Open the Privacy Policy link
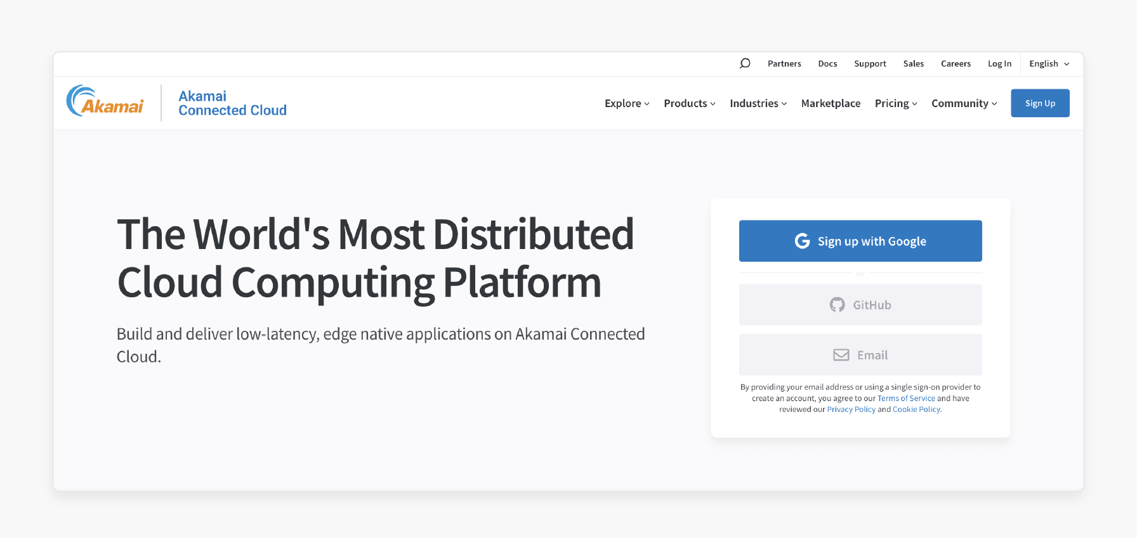Viewport: 1137px width, 538px height. click(851, 409)
